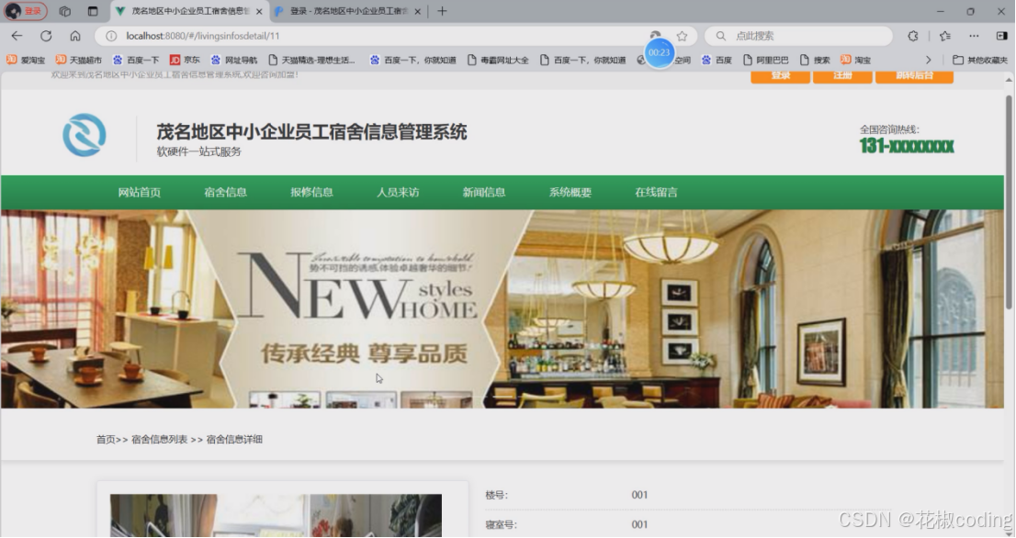Click the browser extensions icon beside address bar
The width and height of the screenshot is (1016, 538).
(912, 36)
